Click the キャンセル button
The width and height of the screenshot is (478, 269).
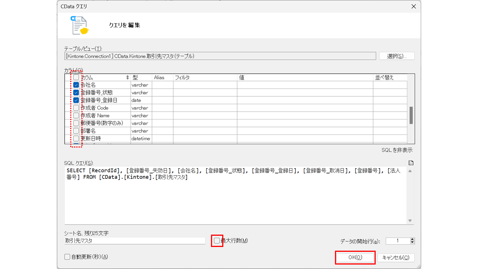[396, 257]
